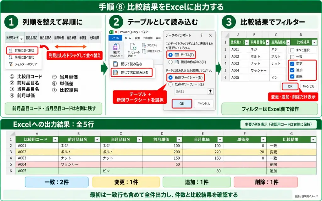This screenshot has height=201, width=322.
Task: Tick the すべて選択 checkbox
Action: [292, 50]
